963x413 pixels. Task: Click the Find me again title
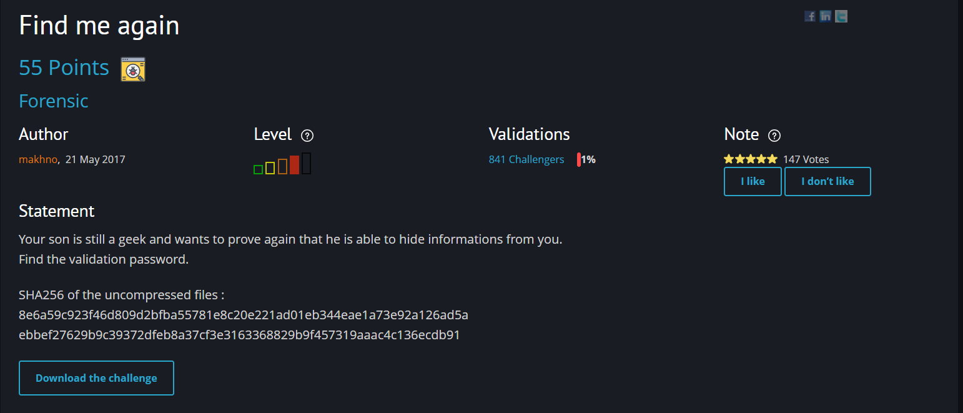point(99,26)
